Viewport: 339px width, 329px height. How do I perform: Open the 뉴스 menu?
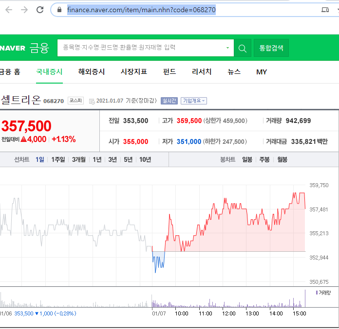pyautogui.click(x=234, y=72)
